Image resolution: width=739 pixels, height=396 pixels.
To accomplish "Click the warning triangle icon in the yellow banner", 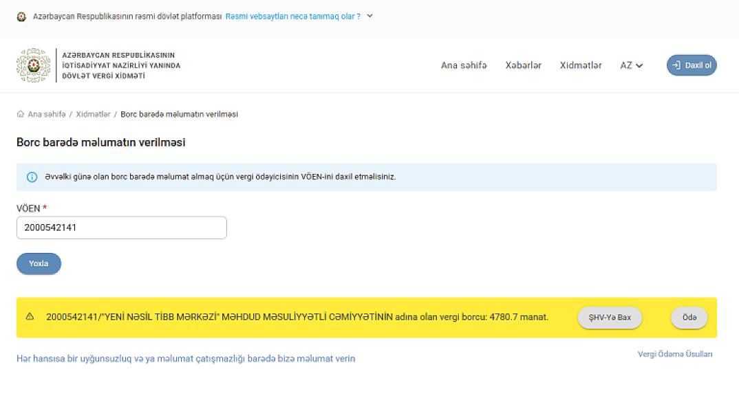I will 30,316.
